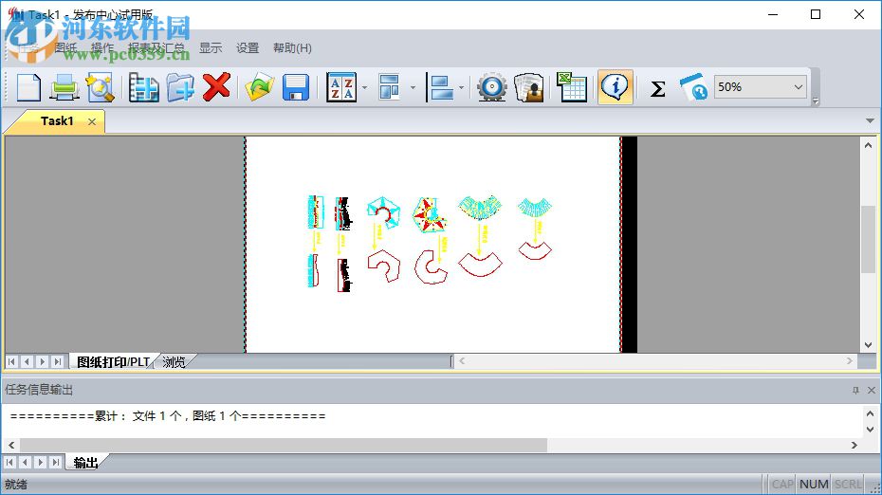Viewport: 882px width, 495px height.
Task: Click output panel horizontal scrollbar thumb
Action: click(284, 445)
